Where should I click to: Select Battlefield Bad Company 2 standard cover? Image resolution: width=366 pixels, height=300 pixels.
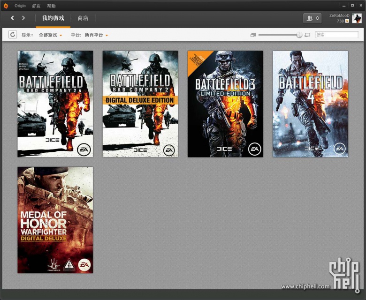pos(55,104)
